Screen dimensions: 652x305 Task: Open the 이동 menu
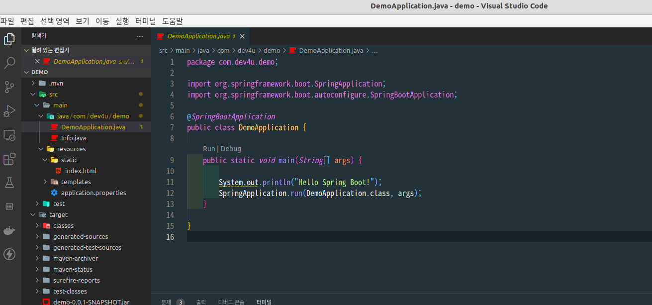coord(102,21)
